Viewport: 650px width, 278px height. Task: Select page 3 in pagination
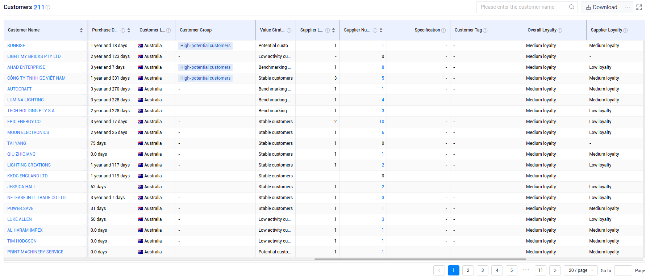pos(483,270)
